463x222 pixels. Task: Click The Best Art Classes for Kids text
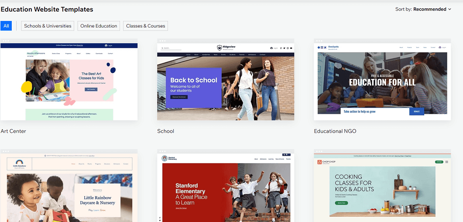click(92, 76)
